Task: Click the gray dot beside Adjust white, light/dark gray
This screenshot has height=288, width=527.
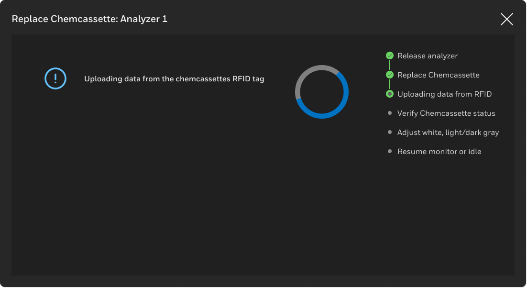Action: point(390,133)
